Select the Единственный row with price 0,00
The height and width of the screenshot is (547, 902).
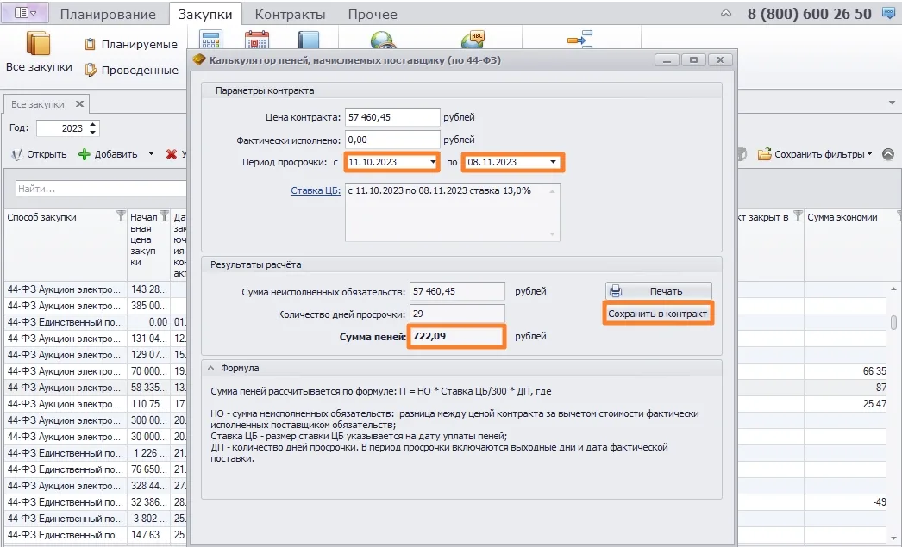click(x=95, y=322)
